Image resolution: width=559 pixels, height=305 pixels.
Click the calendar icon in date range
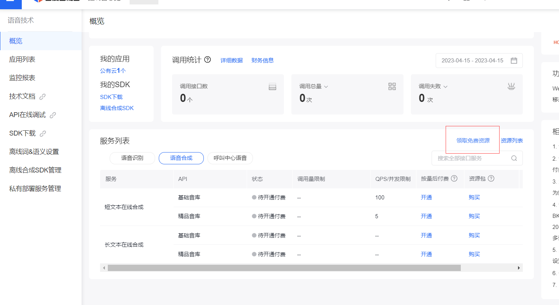[514, 61]
